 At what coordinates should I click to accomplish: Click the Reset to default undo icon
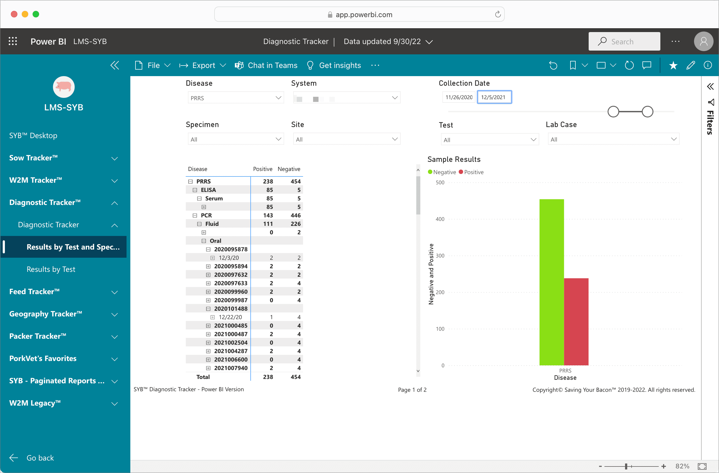(x=553, y=65)
